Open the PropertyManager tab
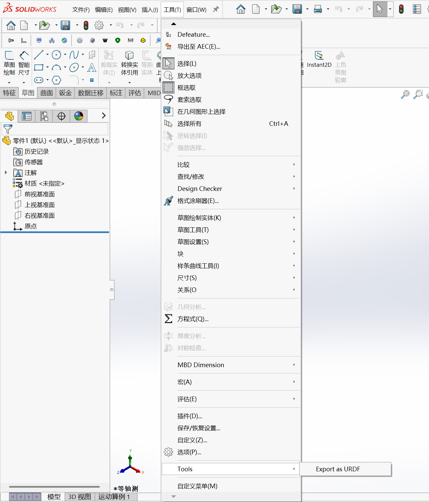This screenshot has height=502, width=429. [x=26, y=116]
